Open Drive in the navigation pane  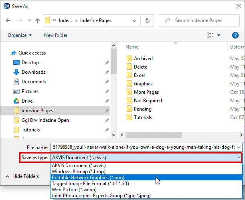coord(27,101)
